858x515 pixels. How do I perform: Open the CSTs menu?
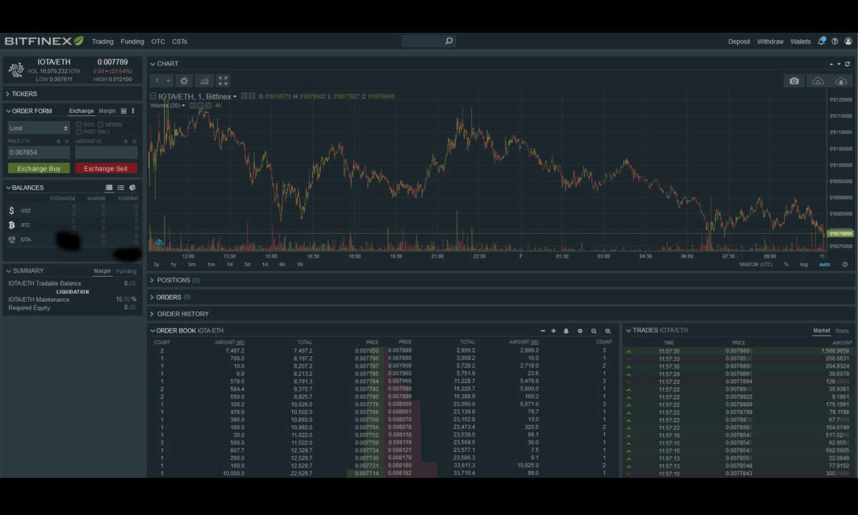pyautogui.click(x=179, y=41)
